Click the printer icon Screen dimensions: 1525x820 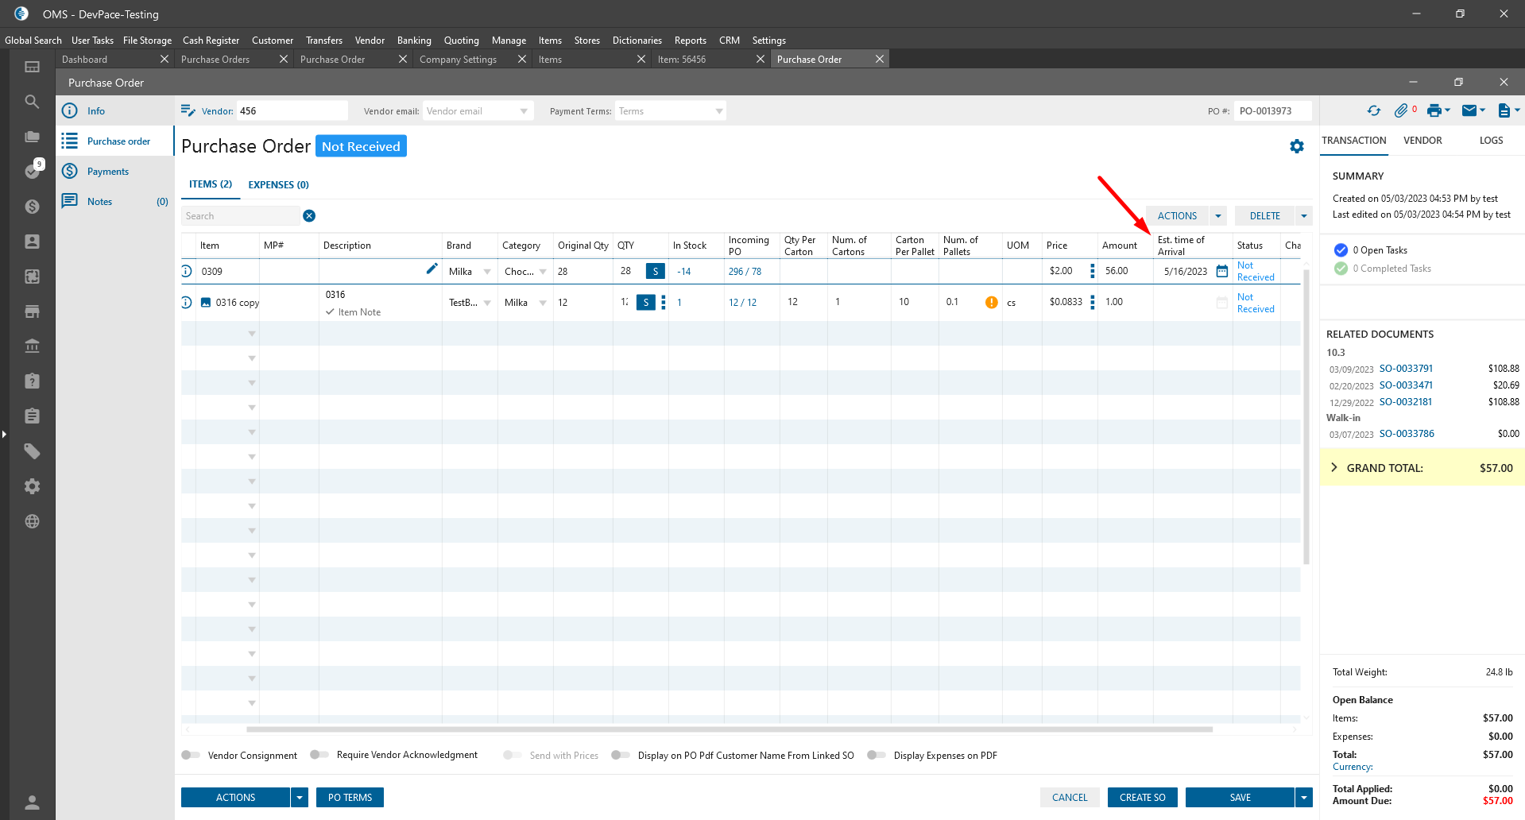[1434, 111]
